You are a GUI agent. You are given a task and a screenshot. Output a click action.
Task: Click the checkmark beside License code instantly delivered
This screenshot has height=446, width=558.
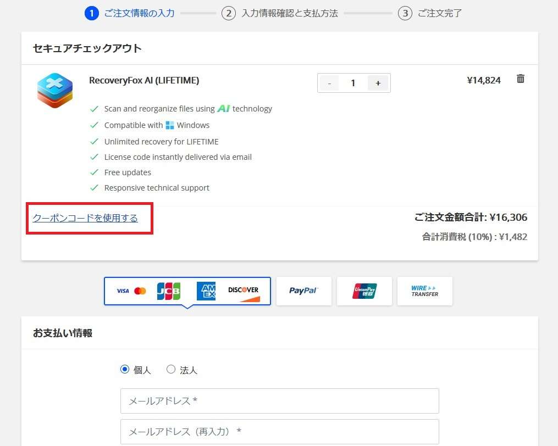pyautogui.click(x=95, y=157)
